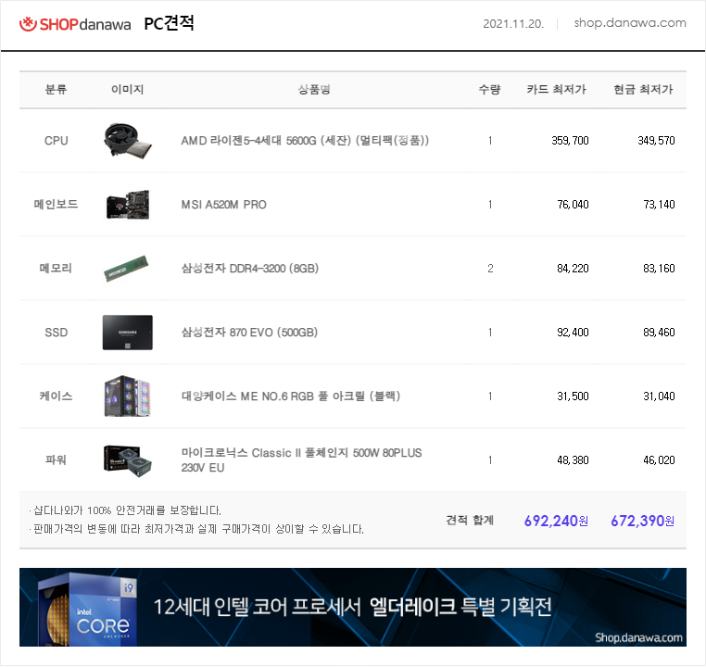Open the shop.danawa.com link in the header
This screenshot has height=667, width=706.
[629, 23]
